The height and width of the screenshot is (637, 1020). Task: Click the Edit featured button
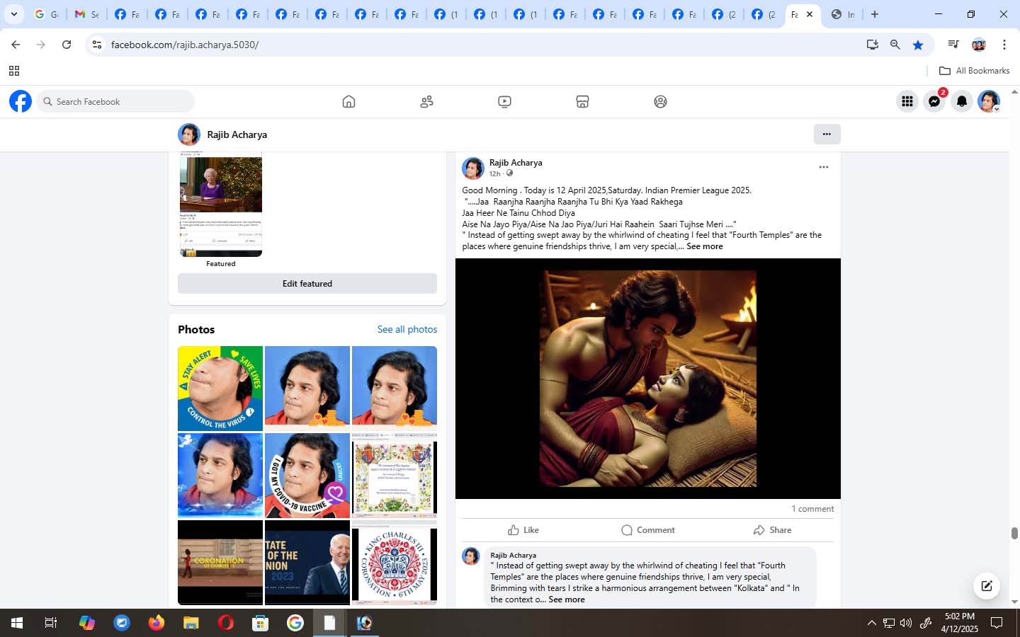(x=307, y=284)
